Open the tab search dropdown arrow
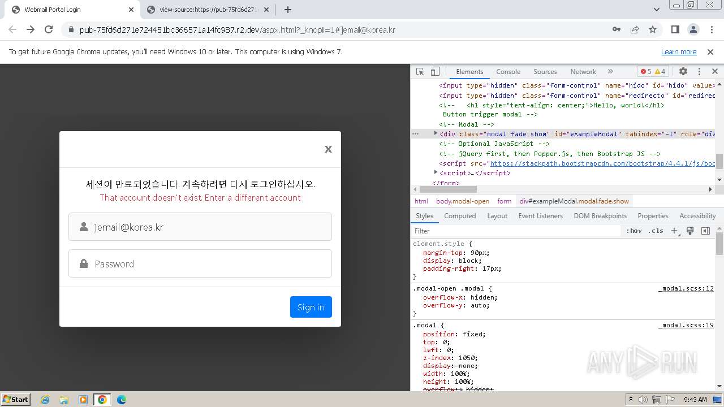 [657, 10]
